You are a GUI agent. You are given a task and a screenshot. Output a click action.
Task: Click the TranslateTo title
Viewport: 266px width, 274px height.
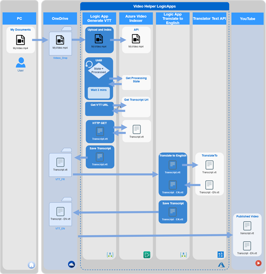tap(210, 156)
